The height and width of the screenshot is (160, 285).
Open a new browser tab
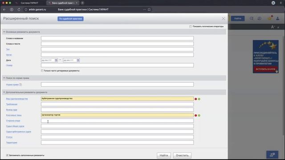coord(82,3)
